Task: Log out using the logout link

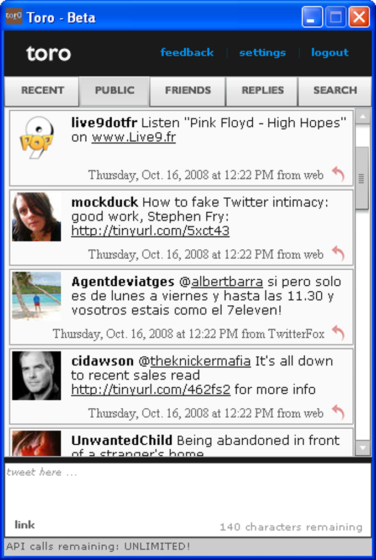Action: (330, 53)
